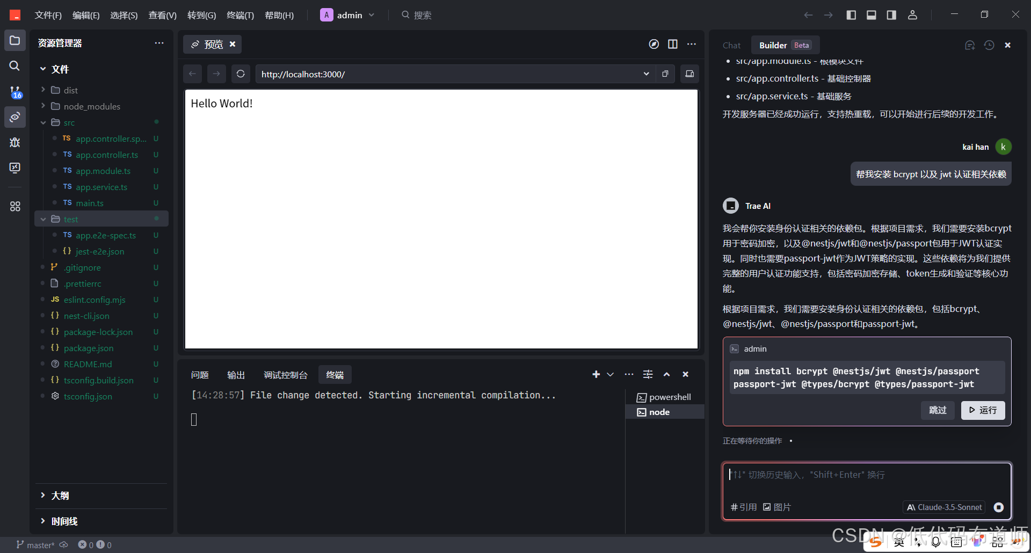
Task: Run the npm install command
Action: click(x=983, y=410)
